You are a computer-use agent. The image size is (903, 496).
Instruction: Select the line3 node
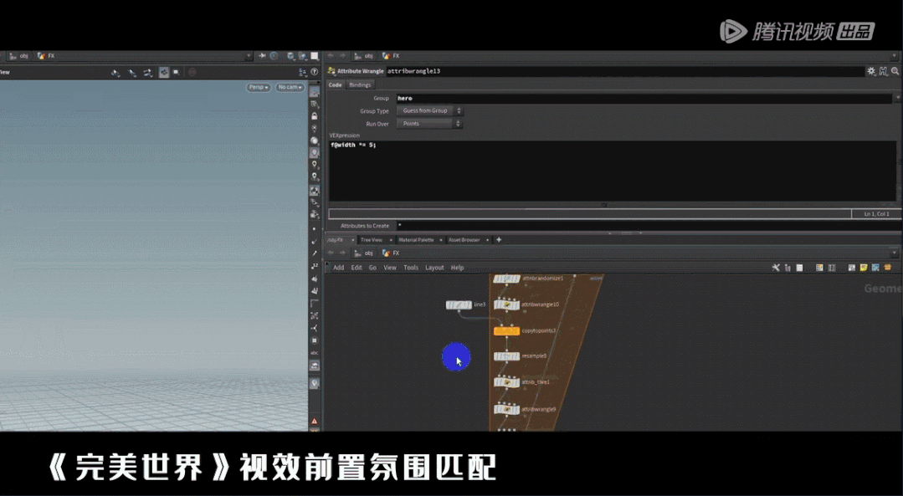point(459,304)
